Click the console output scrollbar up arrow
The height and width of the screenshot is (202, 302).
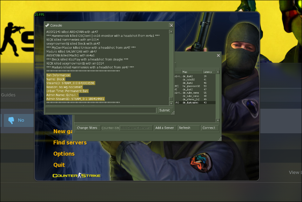pyautogui.click(x=171, y=32)
